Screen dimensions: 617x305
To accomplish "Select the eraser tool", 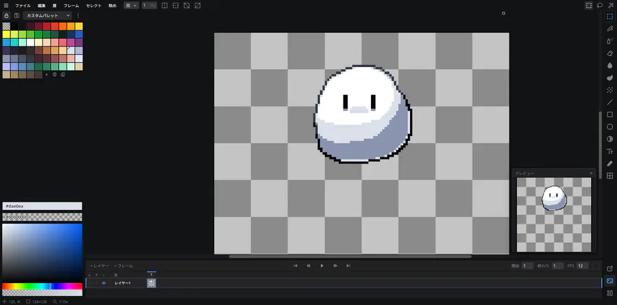I will [610, 53].
